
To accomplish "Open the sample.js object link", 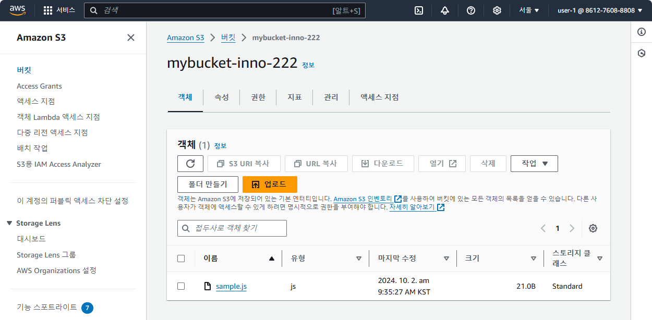I will [x=231, y=286].
